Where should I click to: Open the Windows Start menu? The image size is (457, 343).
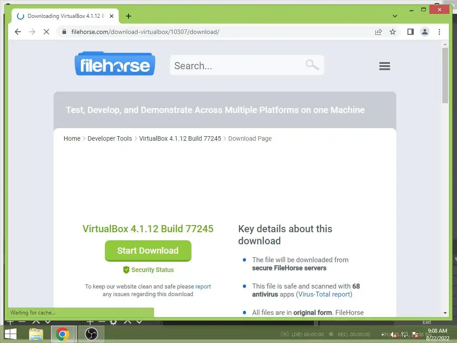[11, 334]
